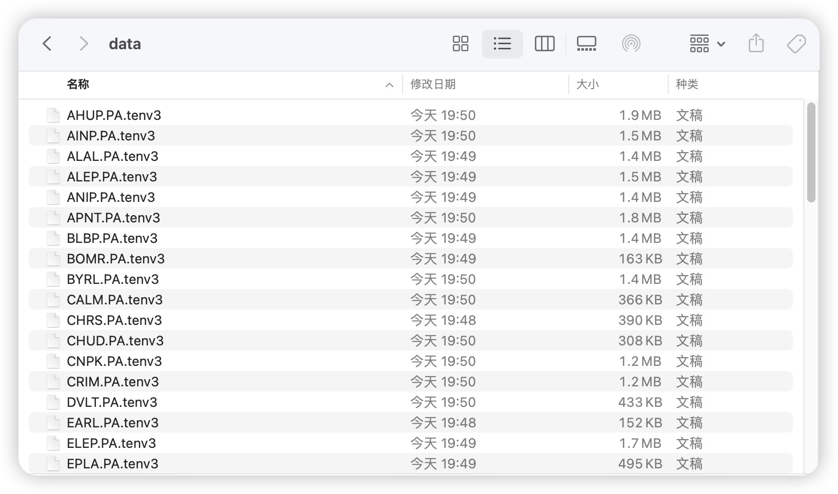Click file icon of CRIM.PA.tenv3
Screen dimensions: 838x494
coord(53,382)
